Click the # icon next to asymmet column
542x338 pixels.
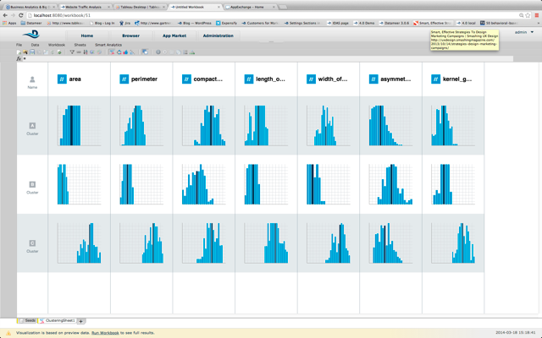(x=373, y=79)
